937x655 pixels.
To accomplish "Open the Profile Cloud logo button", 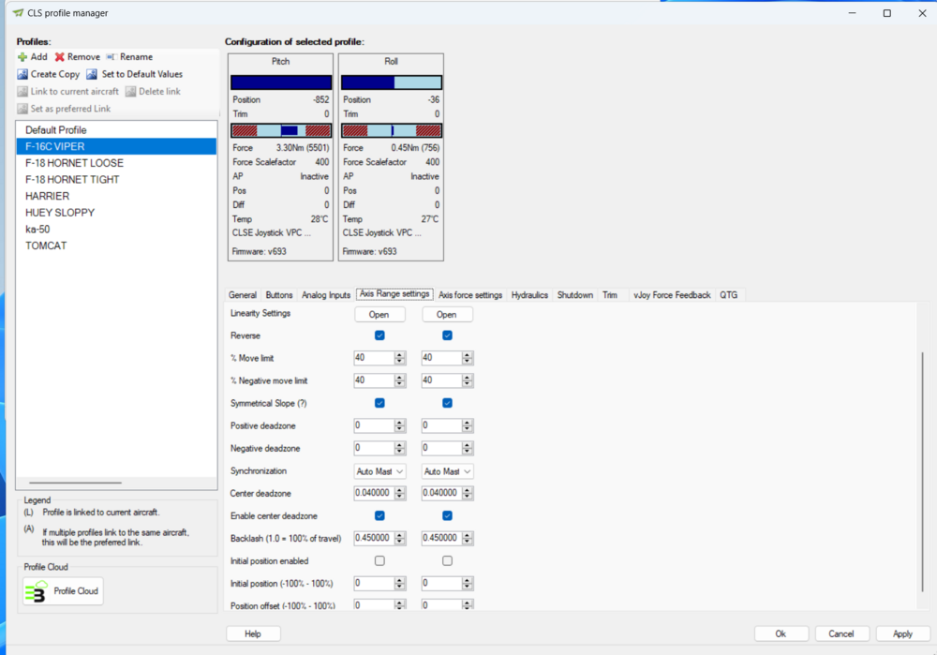I will coord(63,591).
